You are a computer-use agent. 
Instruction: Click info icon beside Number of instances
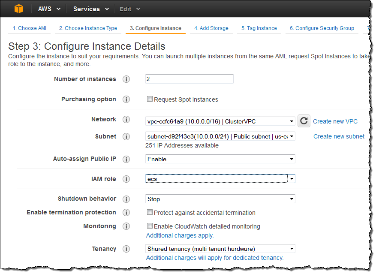[126, 79]
